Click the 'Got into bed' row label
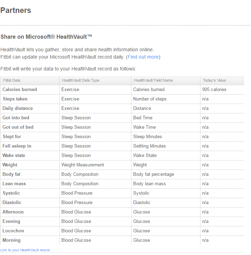The width and height of the screenshot is (251, 255). 16,118
